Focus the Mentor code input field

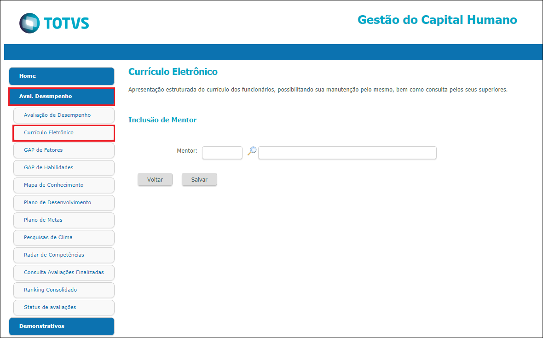222,153
